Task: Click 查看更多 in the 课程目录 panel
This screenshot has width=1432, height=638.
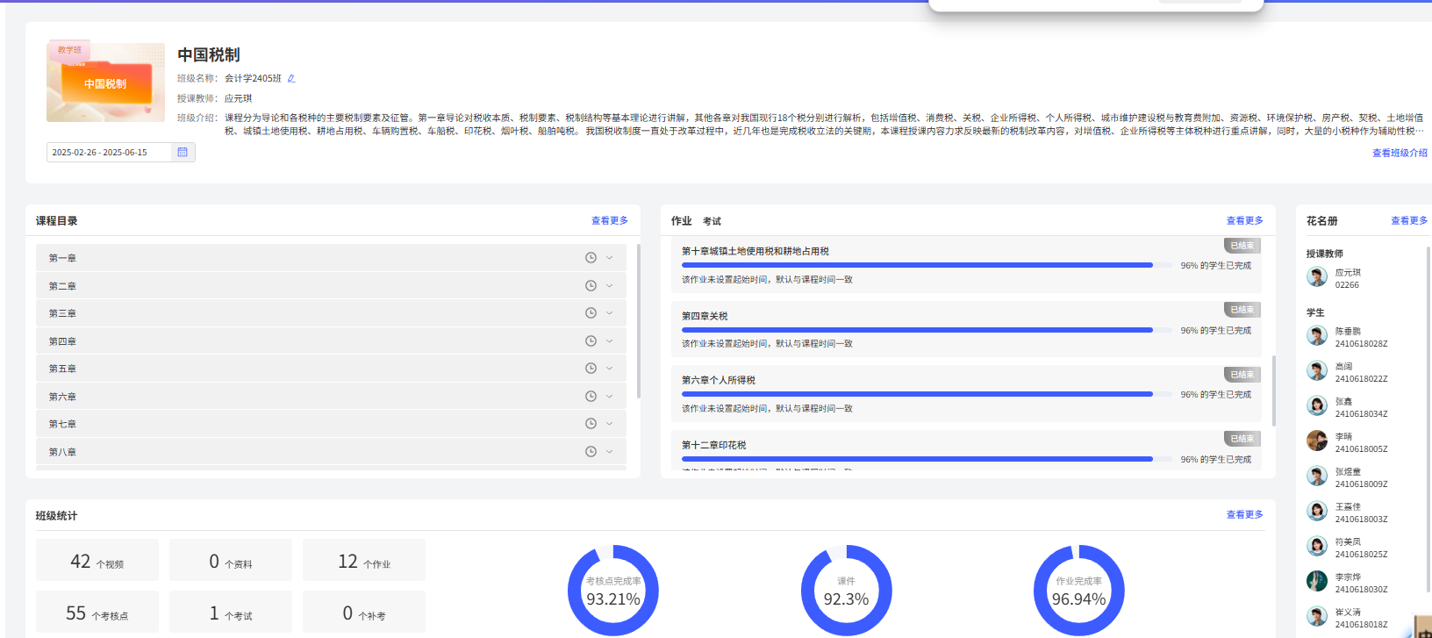Action: 609,221
